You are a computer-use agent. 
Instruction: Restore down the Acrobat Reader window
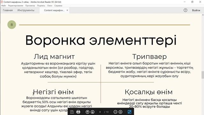pos(192,2)
